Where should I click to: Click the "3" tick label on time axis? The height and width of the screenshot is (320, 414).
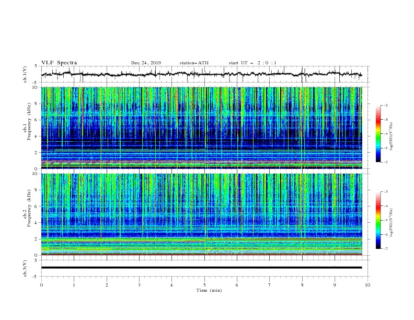139,285
